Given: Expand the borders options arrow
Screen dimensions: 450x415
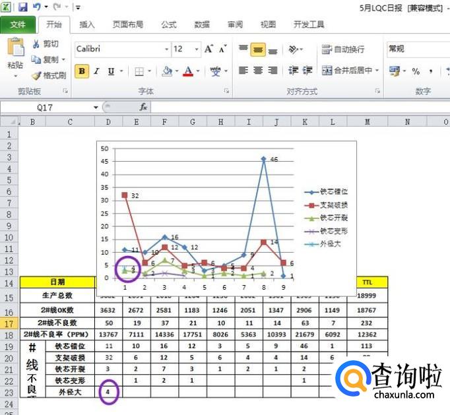Looking at the screenshot, I should [x=149, y=71].
